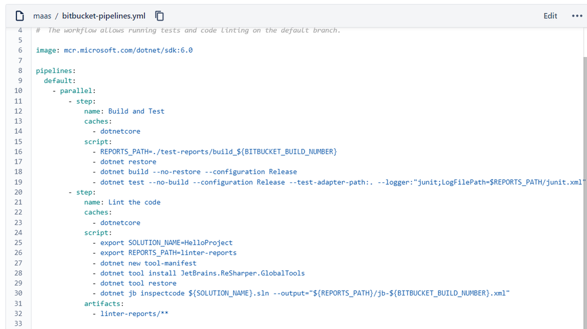Click the JetBrains.ReSharper.GlobalTools install line
This screenshot has height=329, width=587.
click(202, 272)
